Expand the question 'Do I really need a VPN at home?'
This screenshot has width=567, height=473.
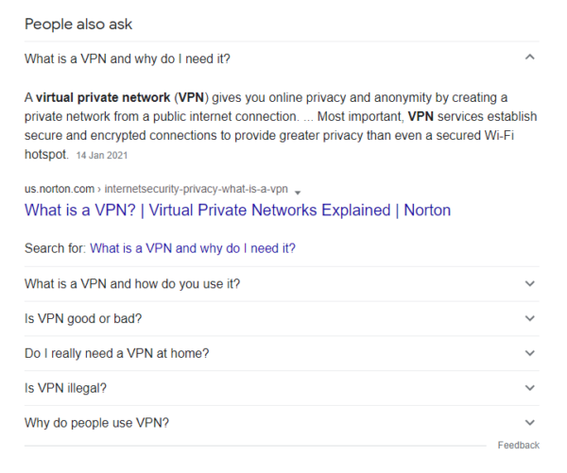282,353
